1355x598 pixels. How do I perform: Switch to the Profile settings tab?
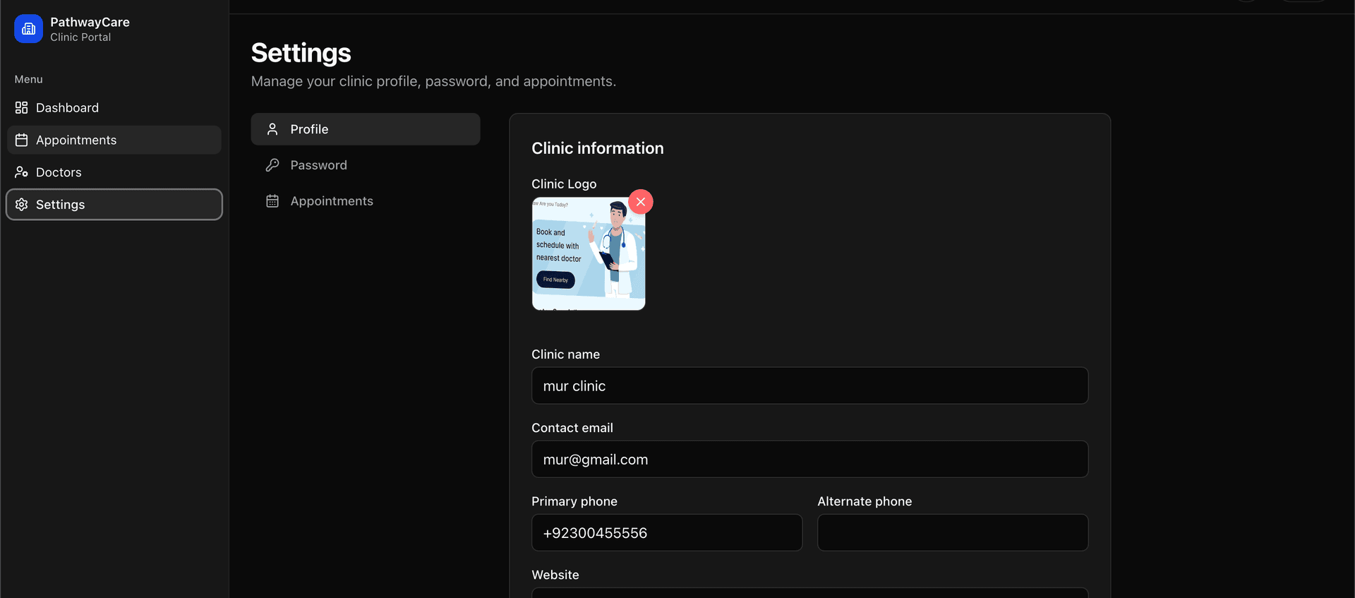tap(366, 129)
